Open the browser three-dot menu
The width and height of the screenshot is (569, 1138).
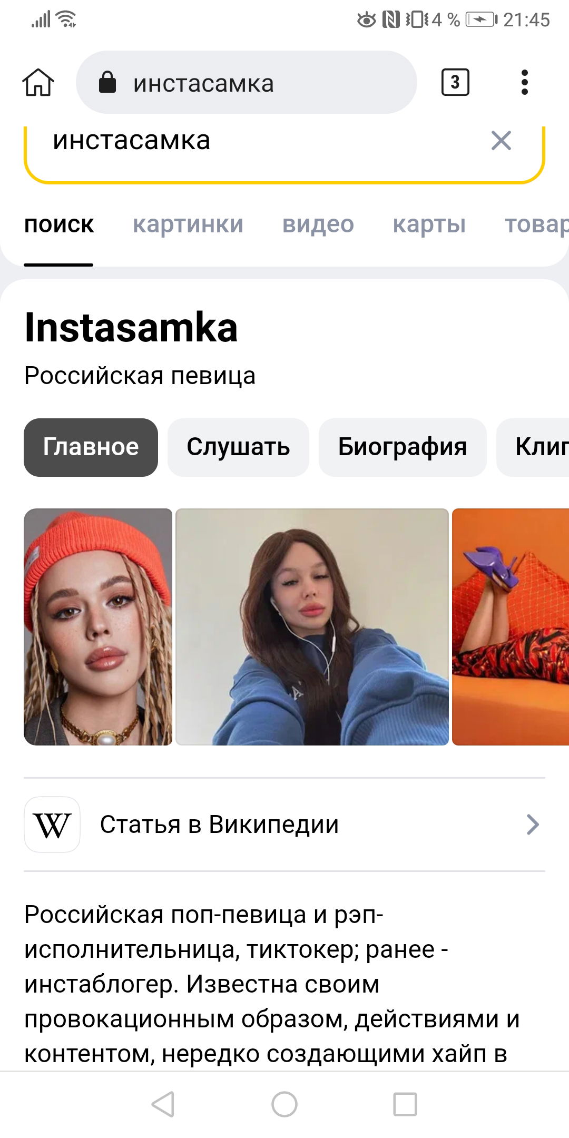click(524, 82)
